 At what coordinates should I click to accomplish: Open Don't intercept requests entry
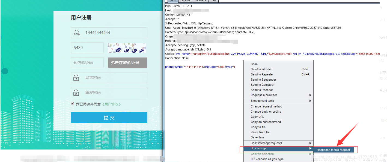[278, 143]
